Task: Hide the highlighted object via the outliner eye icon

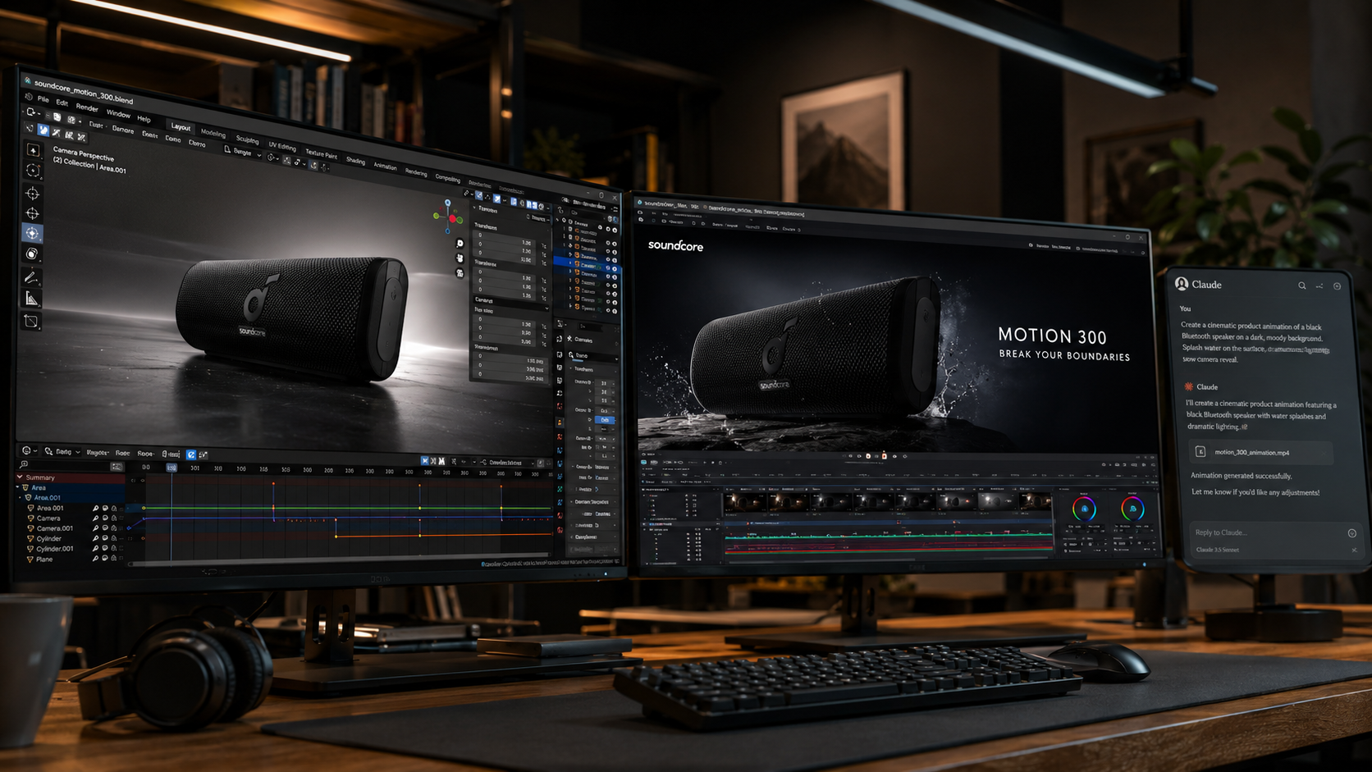Action: [608, 267]
